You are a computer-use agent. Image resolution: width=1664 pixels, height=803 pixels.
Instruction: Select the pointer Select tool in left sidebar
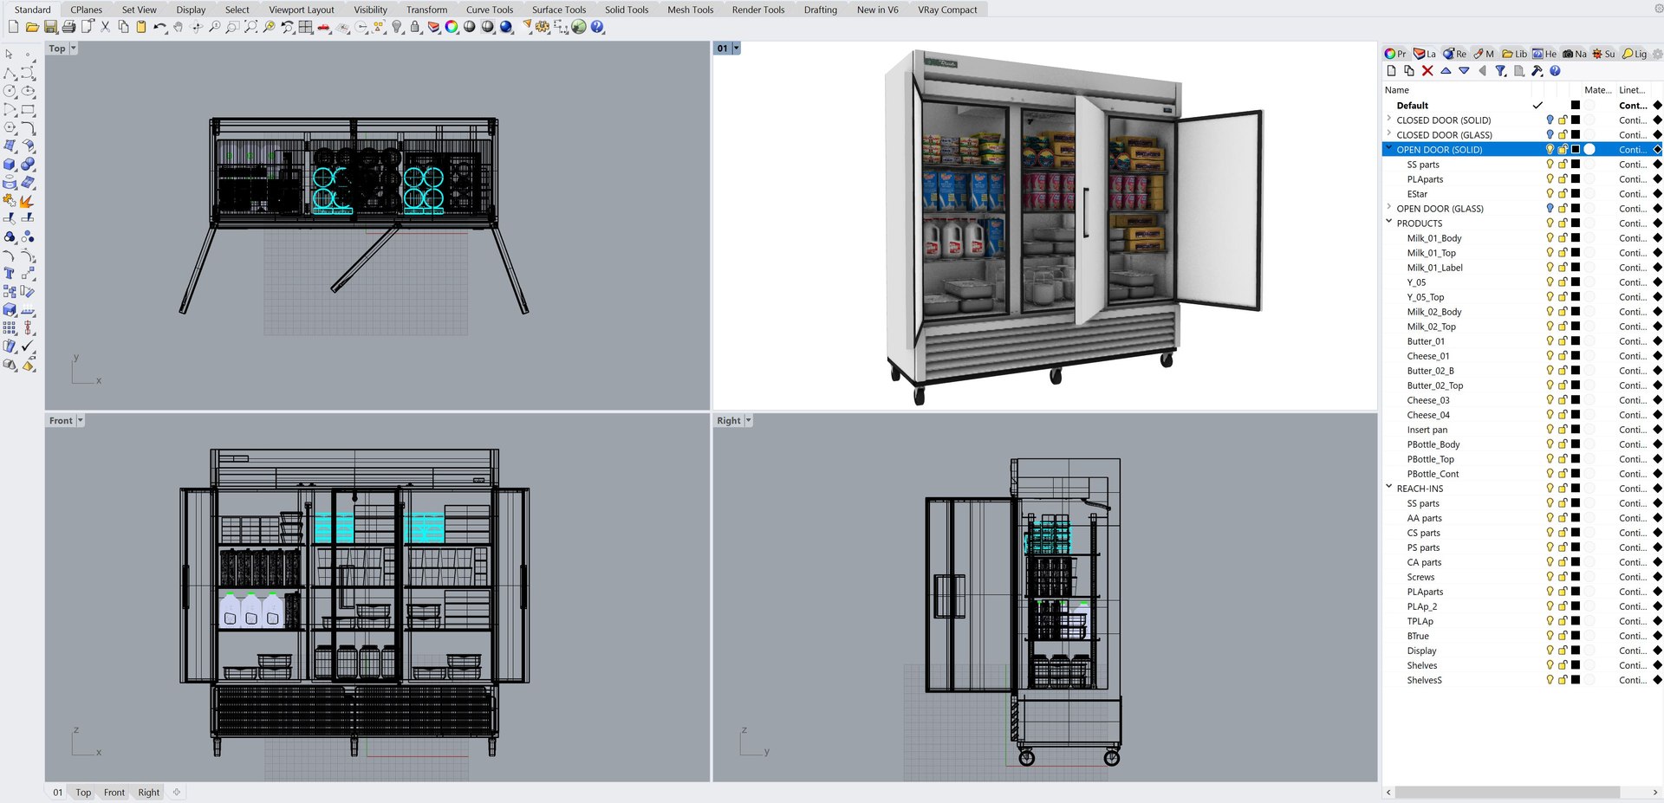point(10,55)
